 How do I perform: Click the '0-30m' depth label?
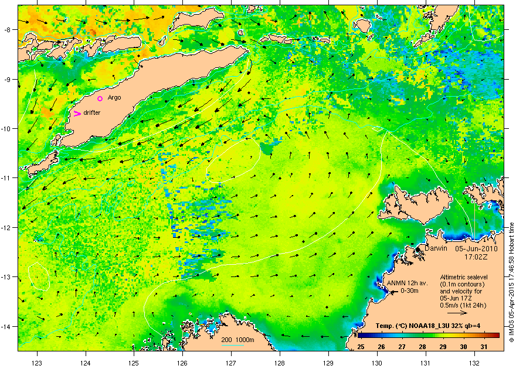pos(409,291)
